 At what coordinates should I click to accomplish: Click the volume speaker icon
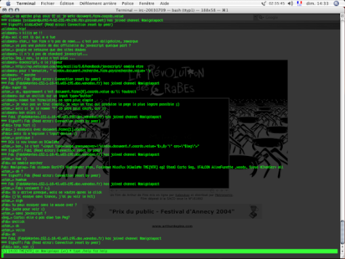(x=290, y=3)
